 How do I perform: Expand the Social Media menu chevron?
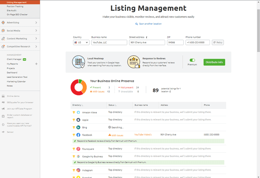point(36,30)
